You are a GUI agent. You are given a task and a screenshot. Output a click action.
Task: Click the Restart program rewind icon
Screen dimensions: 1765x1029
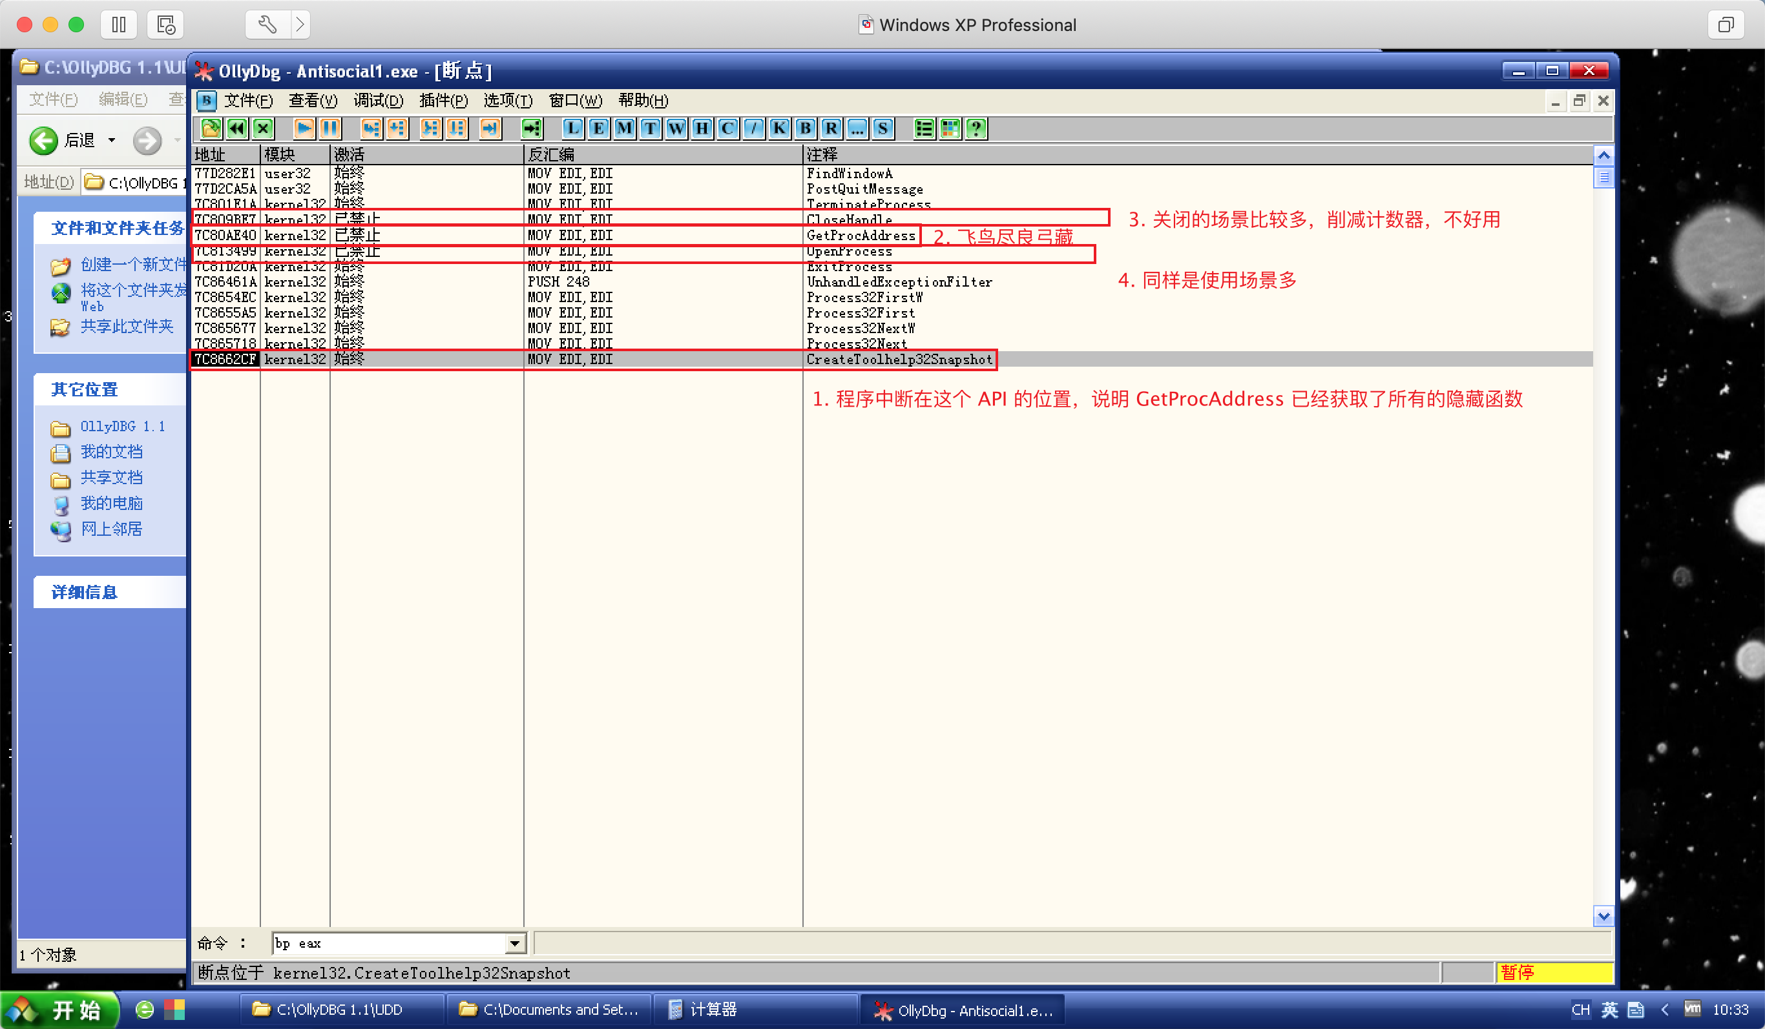pos(236,128)
